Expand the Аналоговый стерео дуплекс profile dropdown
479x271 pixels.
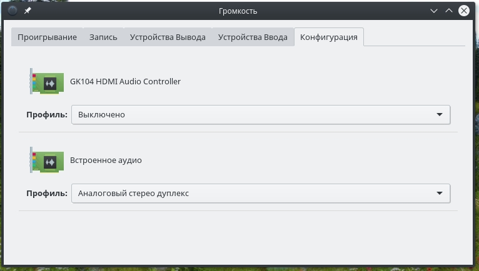click(261, 194)
